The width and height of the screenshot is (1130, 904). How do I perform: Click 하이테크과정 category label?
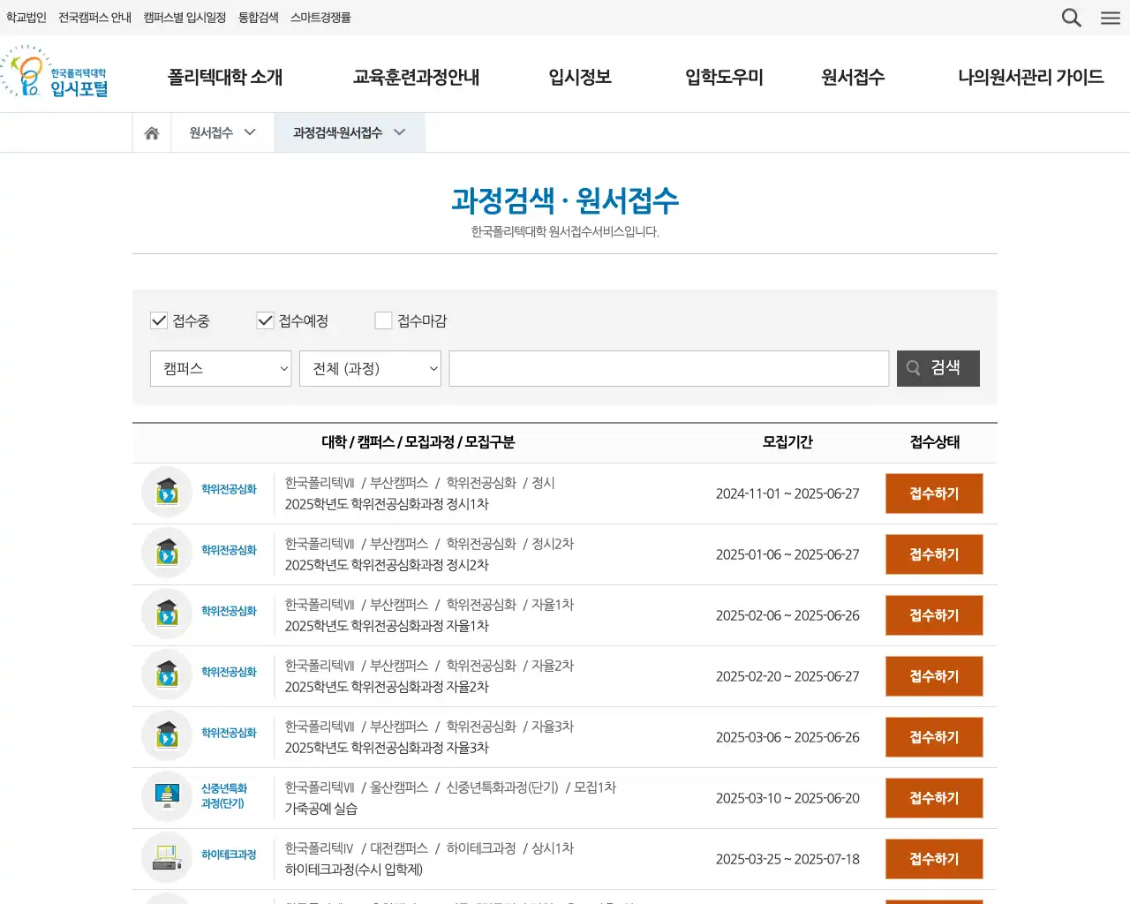229,855
